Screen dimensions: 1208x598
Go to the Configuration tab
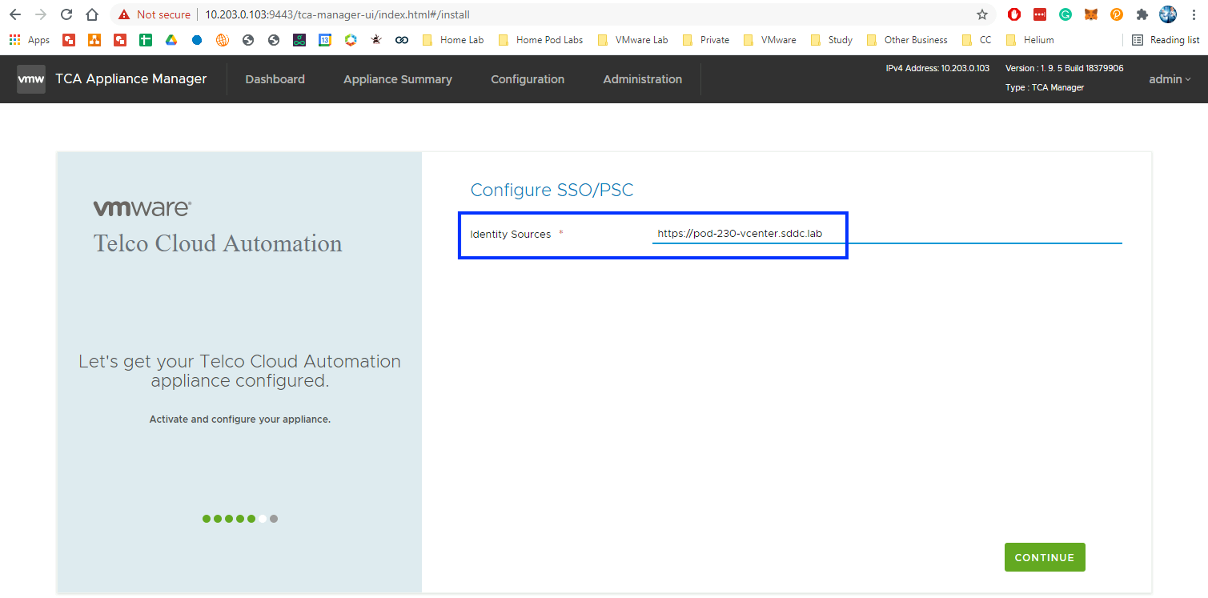(527, 79)
